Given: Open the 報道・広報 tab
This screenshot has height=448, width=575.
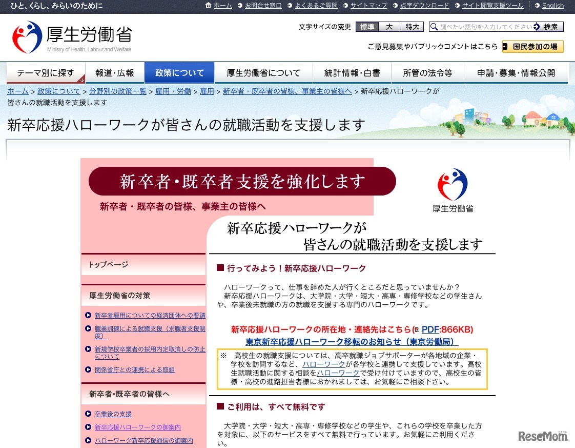Looking at the screenshot, I should tap(115, 72).
